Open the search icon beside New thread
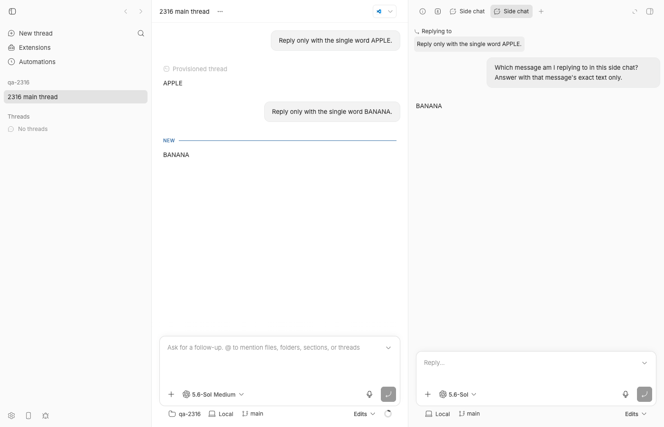Screen dimensions: 664x427 [141, 33]
